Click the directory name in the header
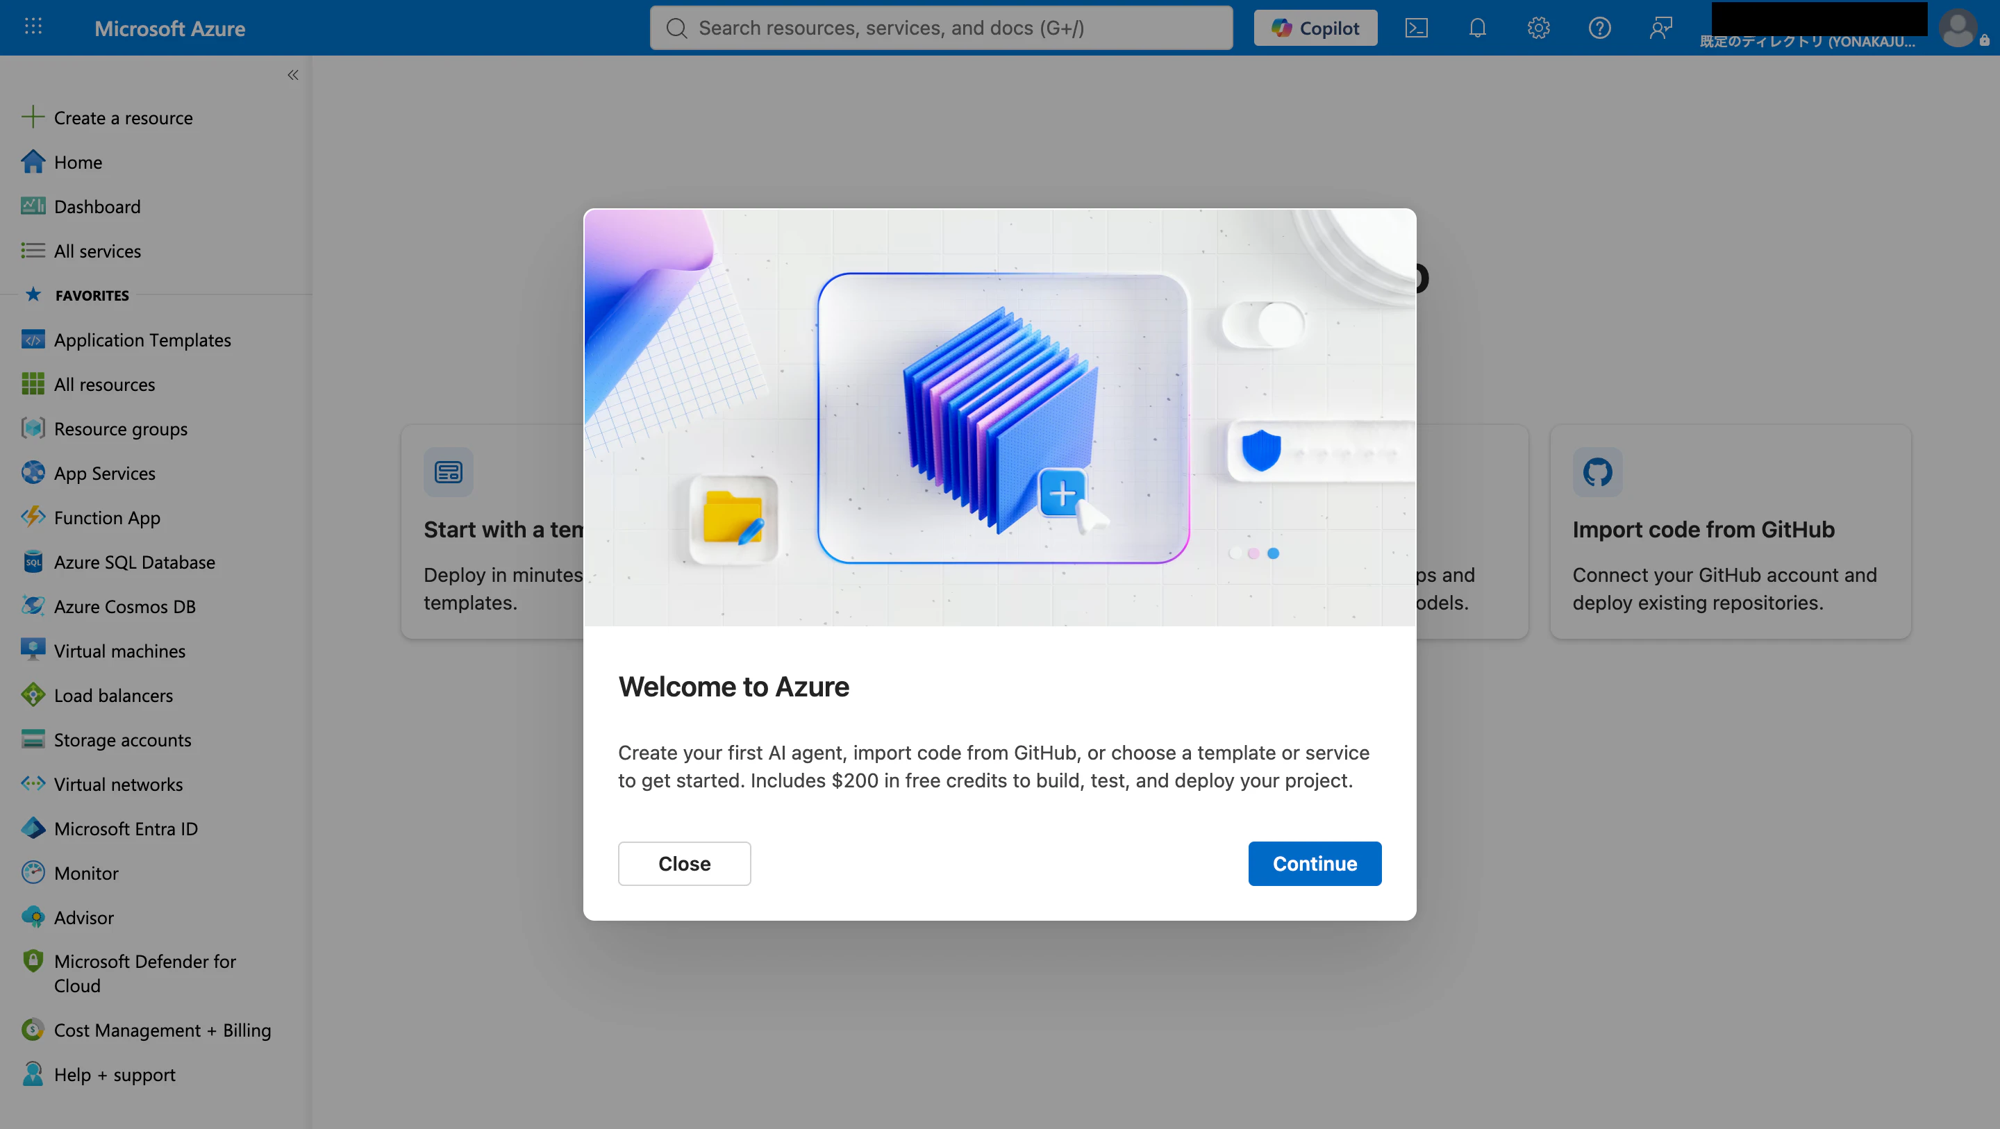This screenshot has width=2000, height=1129. pyautogui.click(x=1807, y=41)
